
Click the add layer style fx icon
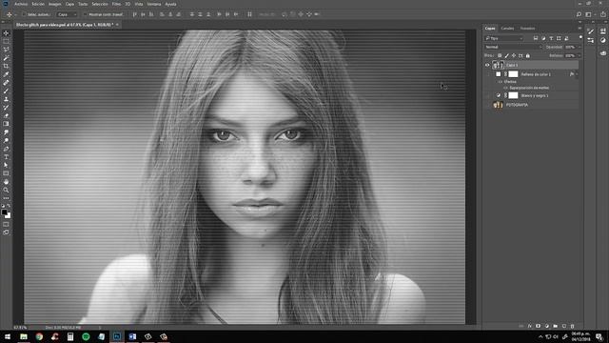[530, 326]
